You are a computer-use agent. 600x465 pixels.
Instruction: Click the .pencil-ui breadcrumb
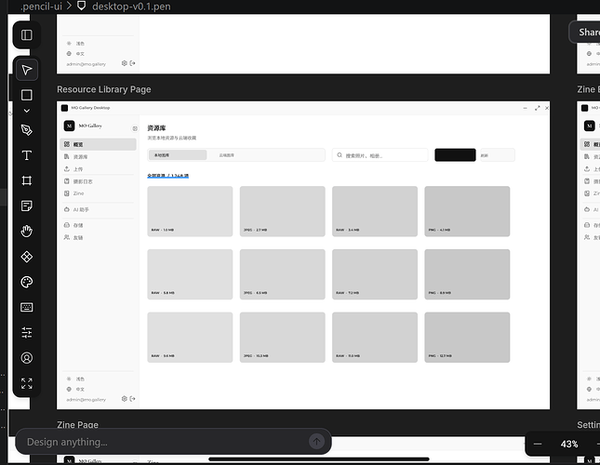click(x=41, y=7)
